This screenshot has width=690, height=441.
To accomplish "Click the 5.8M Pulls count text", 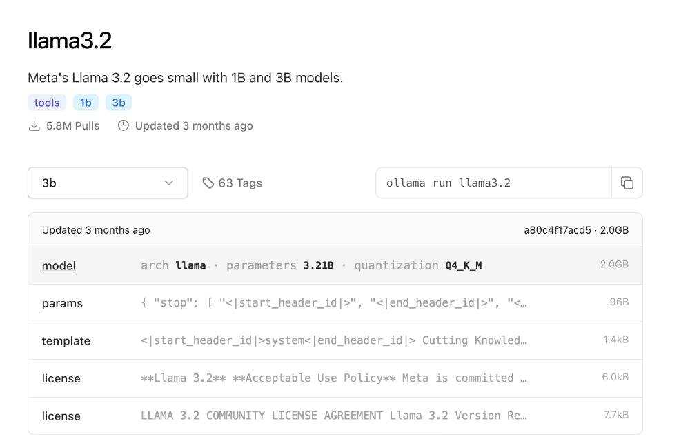I will coord(72,125).
